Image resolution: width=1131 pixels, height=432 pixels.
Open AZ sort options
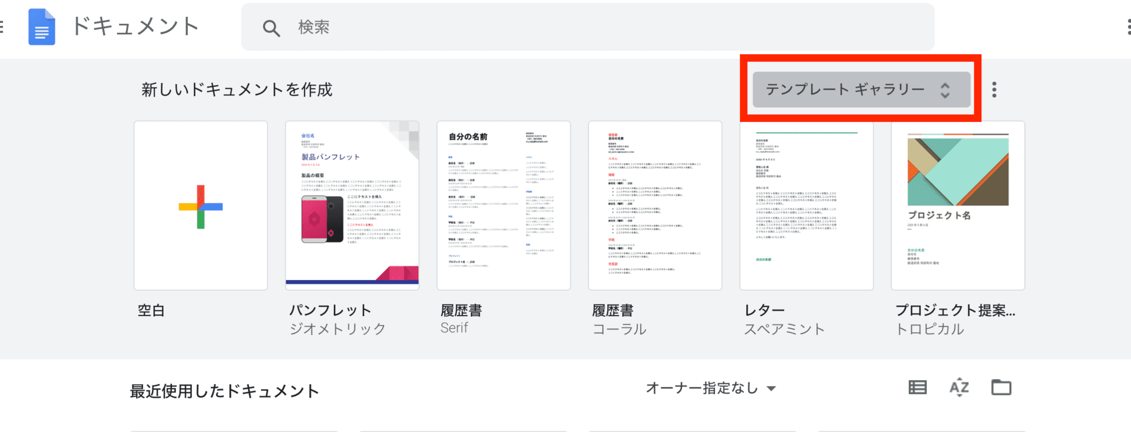pyautogui.click(x=959, y=387)
